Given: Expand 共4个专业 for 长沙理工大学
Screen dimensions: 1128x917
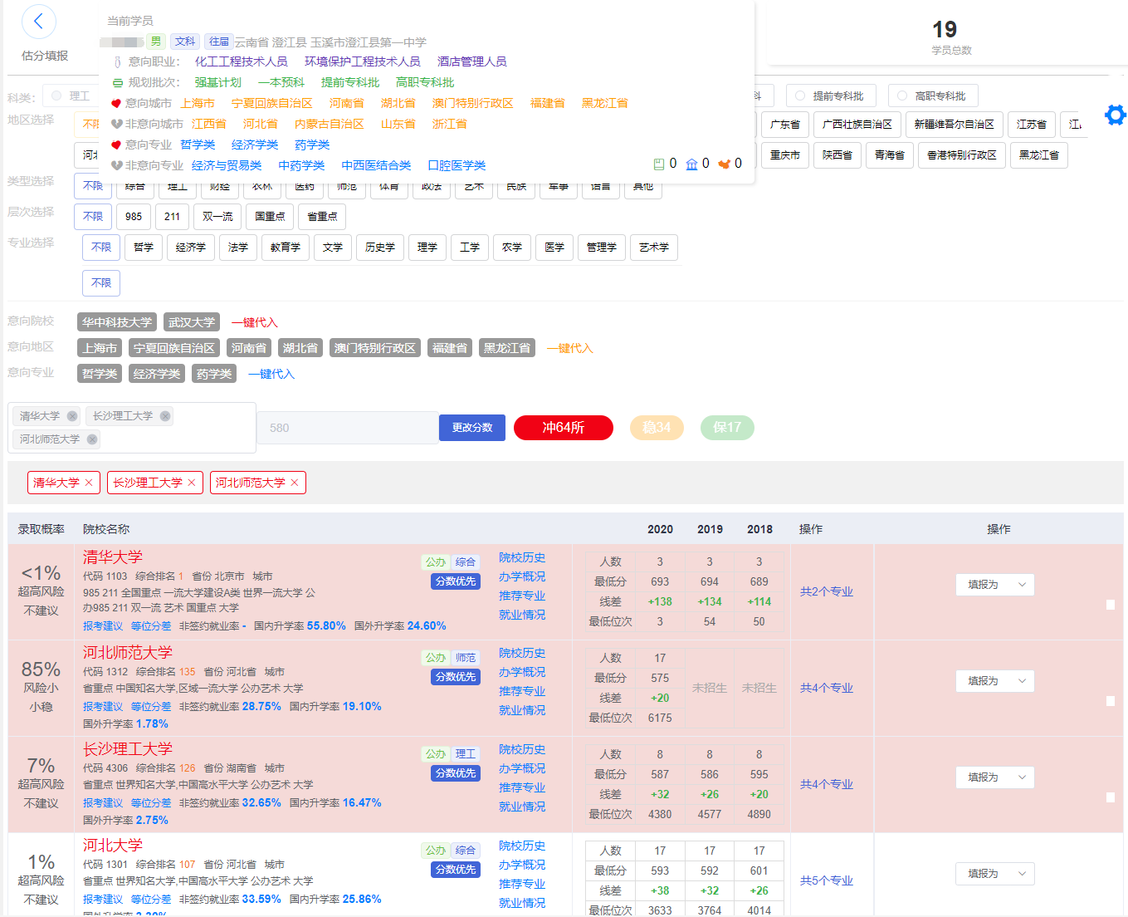Looking at the screenshot, I should [x=827, y=784].
